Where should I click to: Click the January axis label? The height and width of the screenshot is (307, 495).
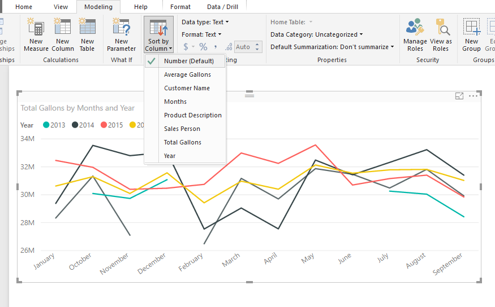click(x=44, y=261)
